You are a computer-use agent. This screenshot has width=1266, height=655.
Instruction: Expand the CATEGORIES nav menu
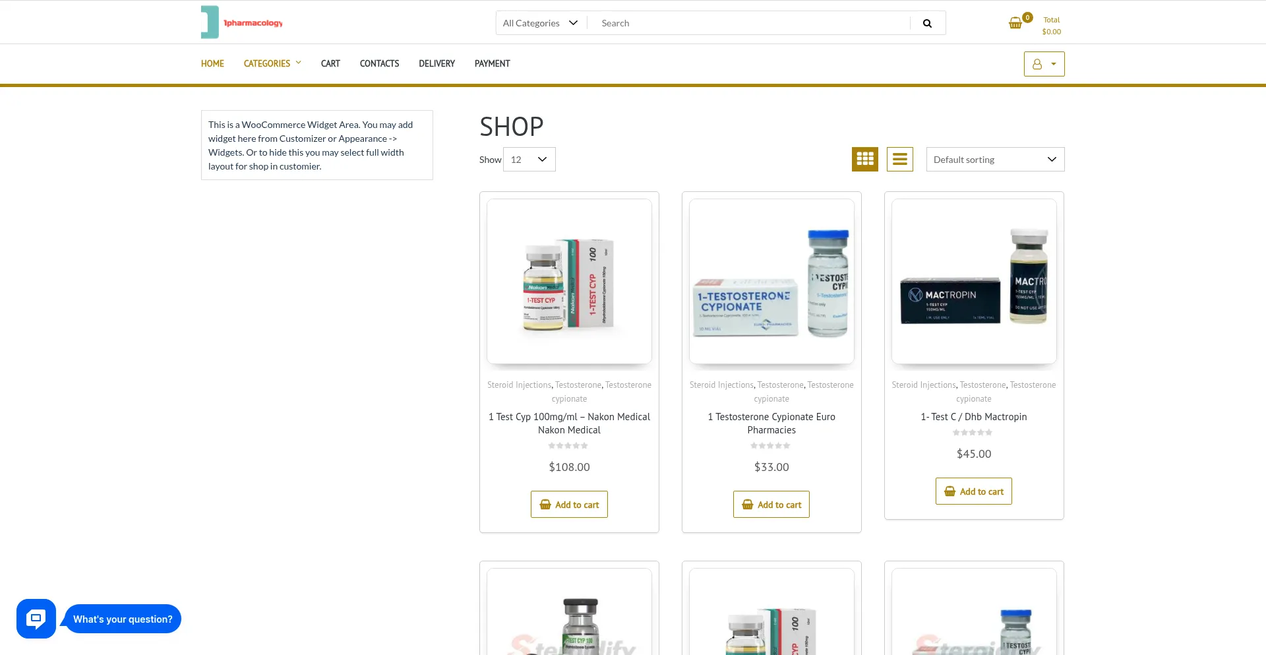click(x=272, y=63)
